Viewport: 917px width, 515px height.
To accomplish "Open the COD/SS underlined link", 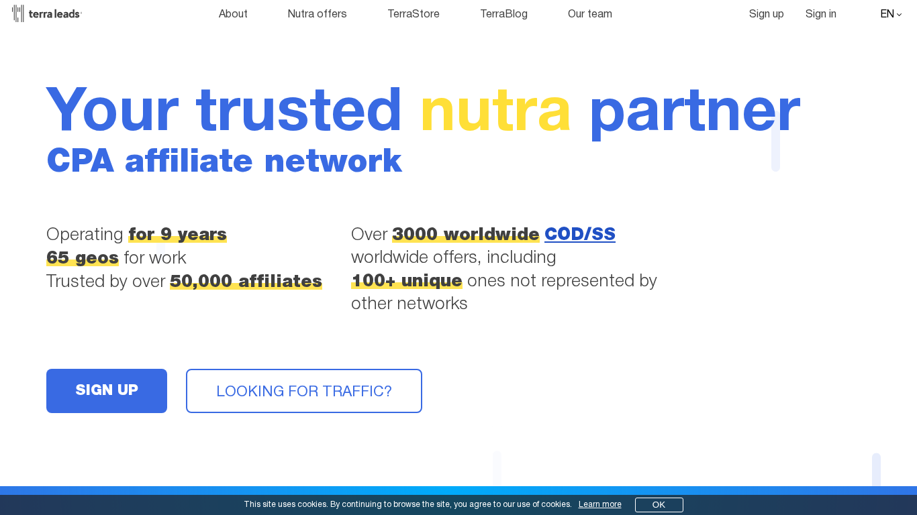I will 580,234.
